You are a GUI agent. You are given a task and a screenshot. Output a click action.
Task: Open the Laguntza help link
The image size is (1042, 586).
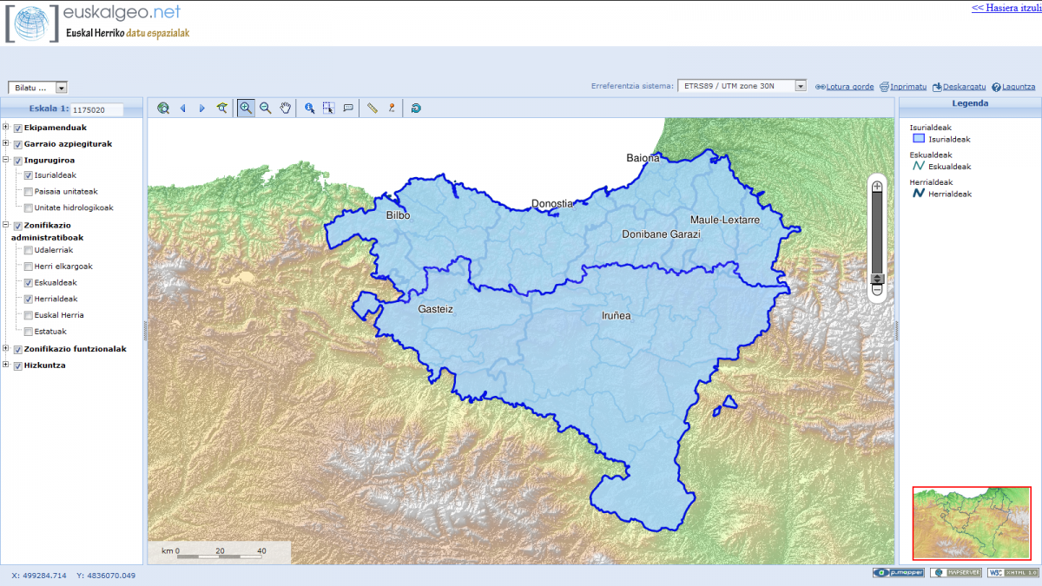tap(1012, 87)
